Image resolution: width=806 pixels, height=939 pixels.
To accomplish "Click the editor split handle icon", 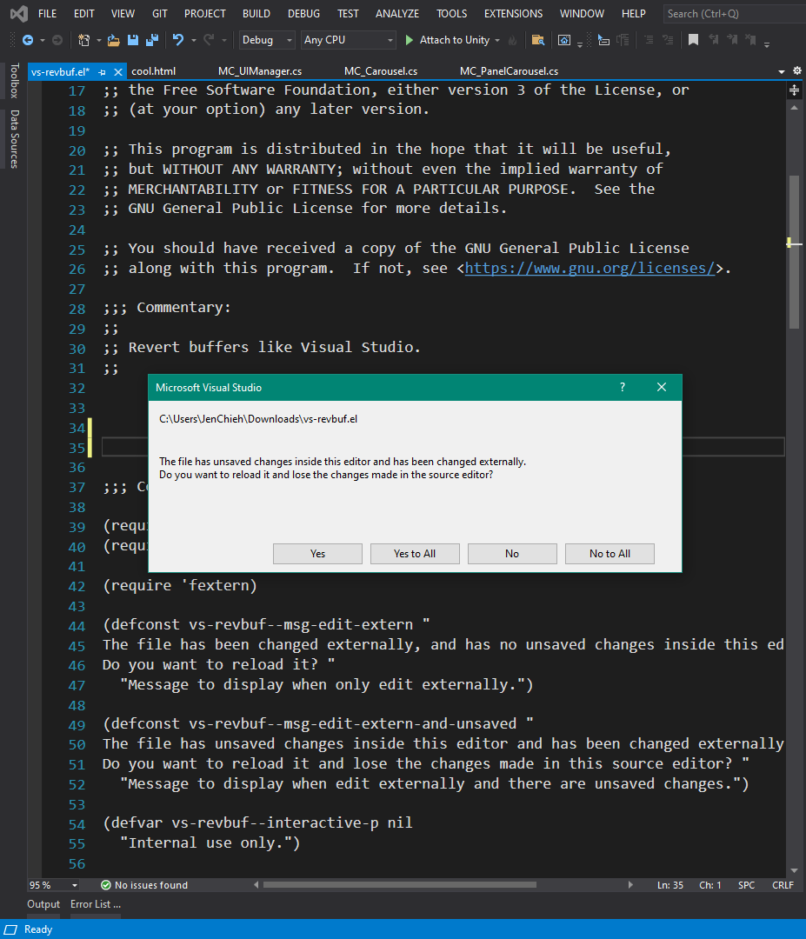I will point(794,90).
